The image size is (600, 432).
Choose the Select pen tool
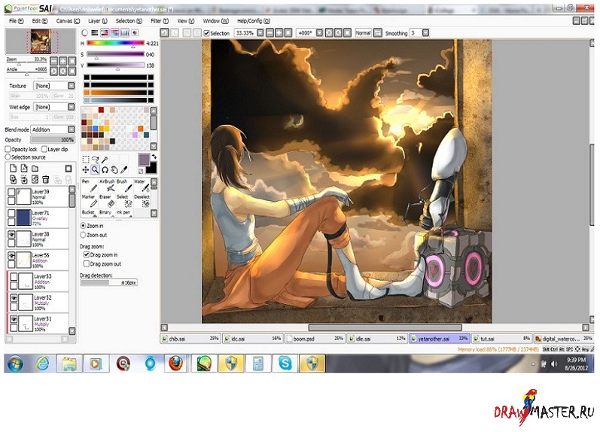tap(124, 201)
